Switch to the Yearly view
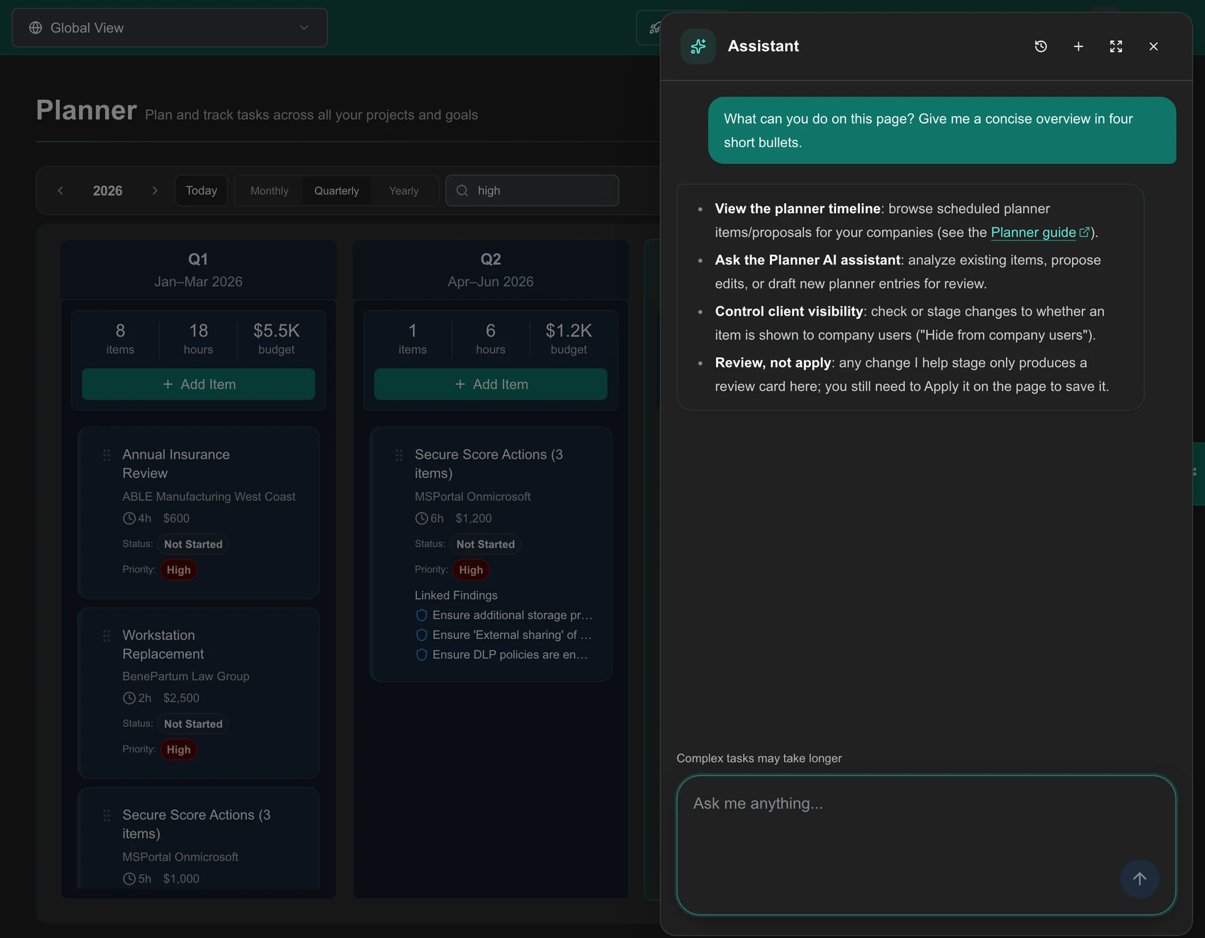This screenshot has height=938, width=1205. 404,191
